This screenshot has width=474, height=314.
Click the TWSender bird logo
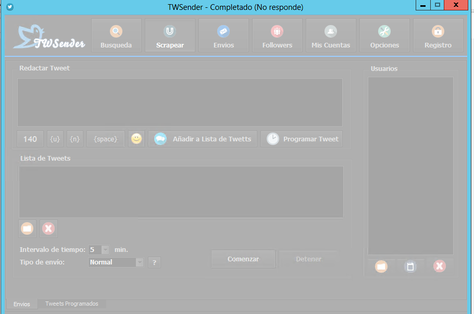(49, 37)
